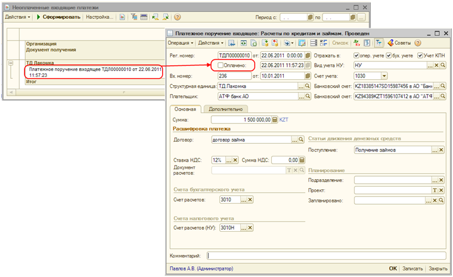Screen dimensions: 453x277
Task: Open help icon in payment order toolbar
Action: pos(418,43)
